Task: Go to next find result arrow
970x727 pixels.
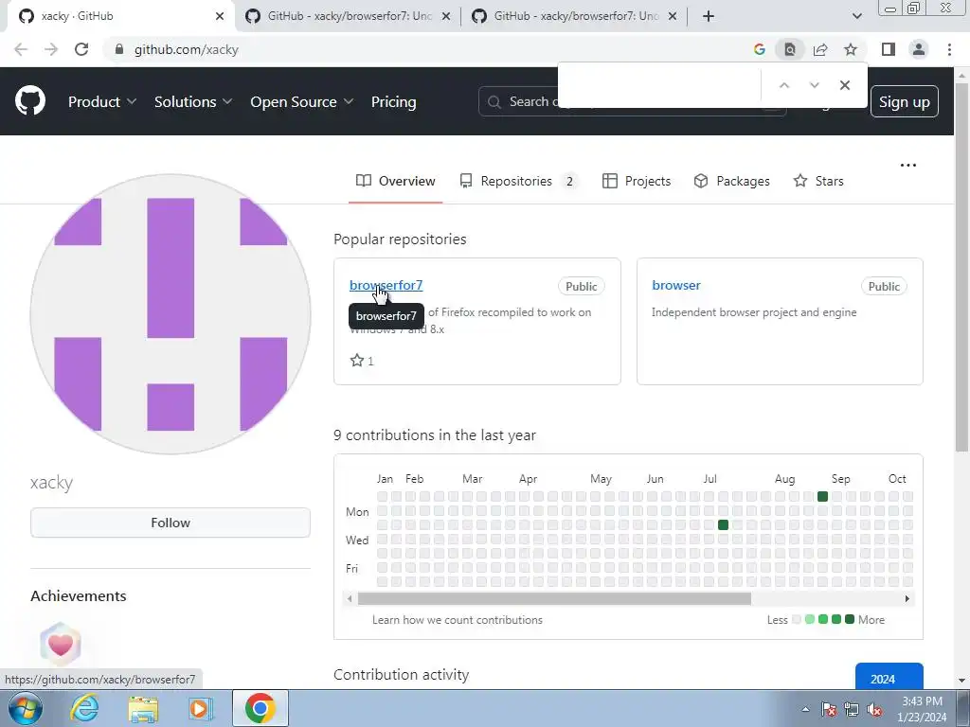Action: point(815,85)
